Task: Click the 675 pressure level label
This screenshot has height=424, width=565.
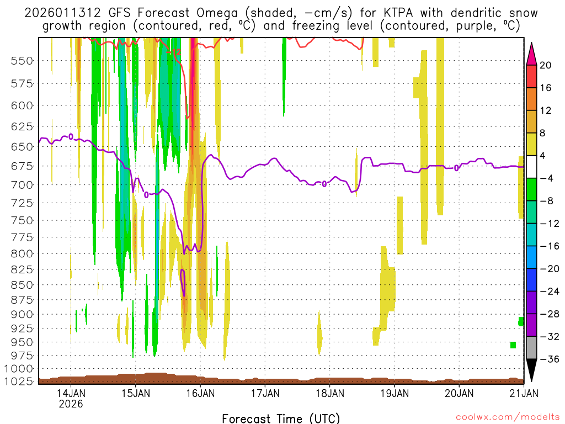Action: tap(22, 166)
